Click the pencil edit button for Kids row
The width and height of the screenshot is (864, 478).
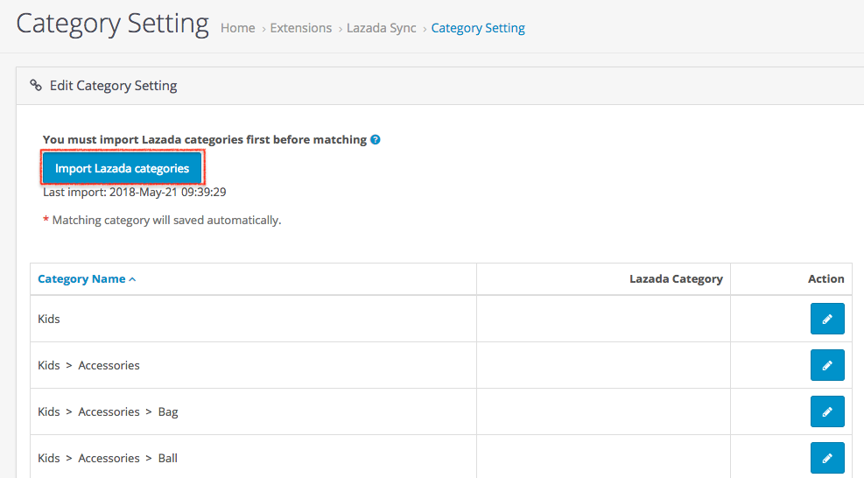[x=826, y=320]
